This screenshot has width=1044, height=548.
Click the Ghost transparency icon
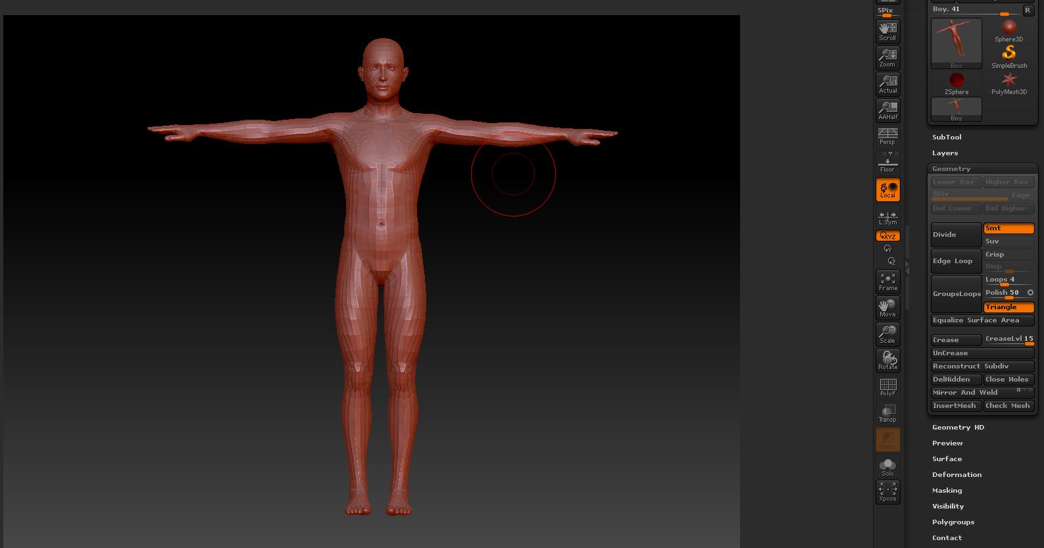[x=887, y=439]
